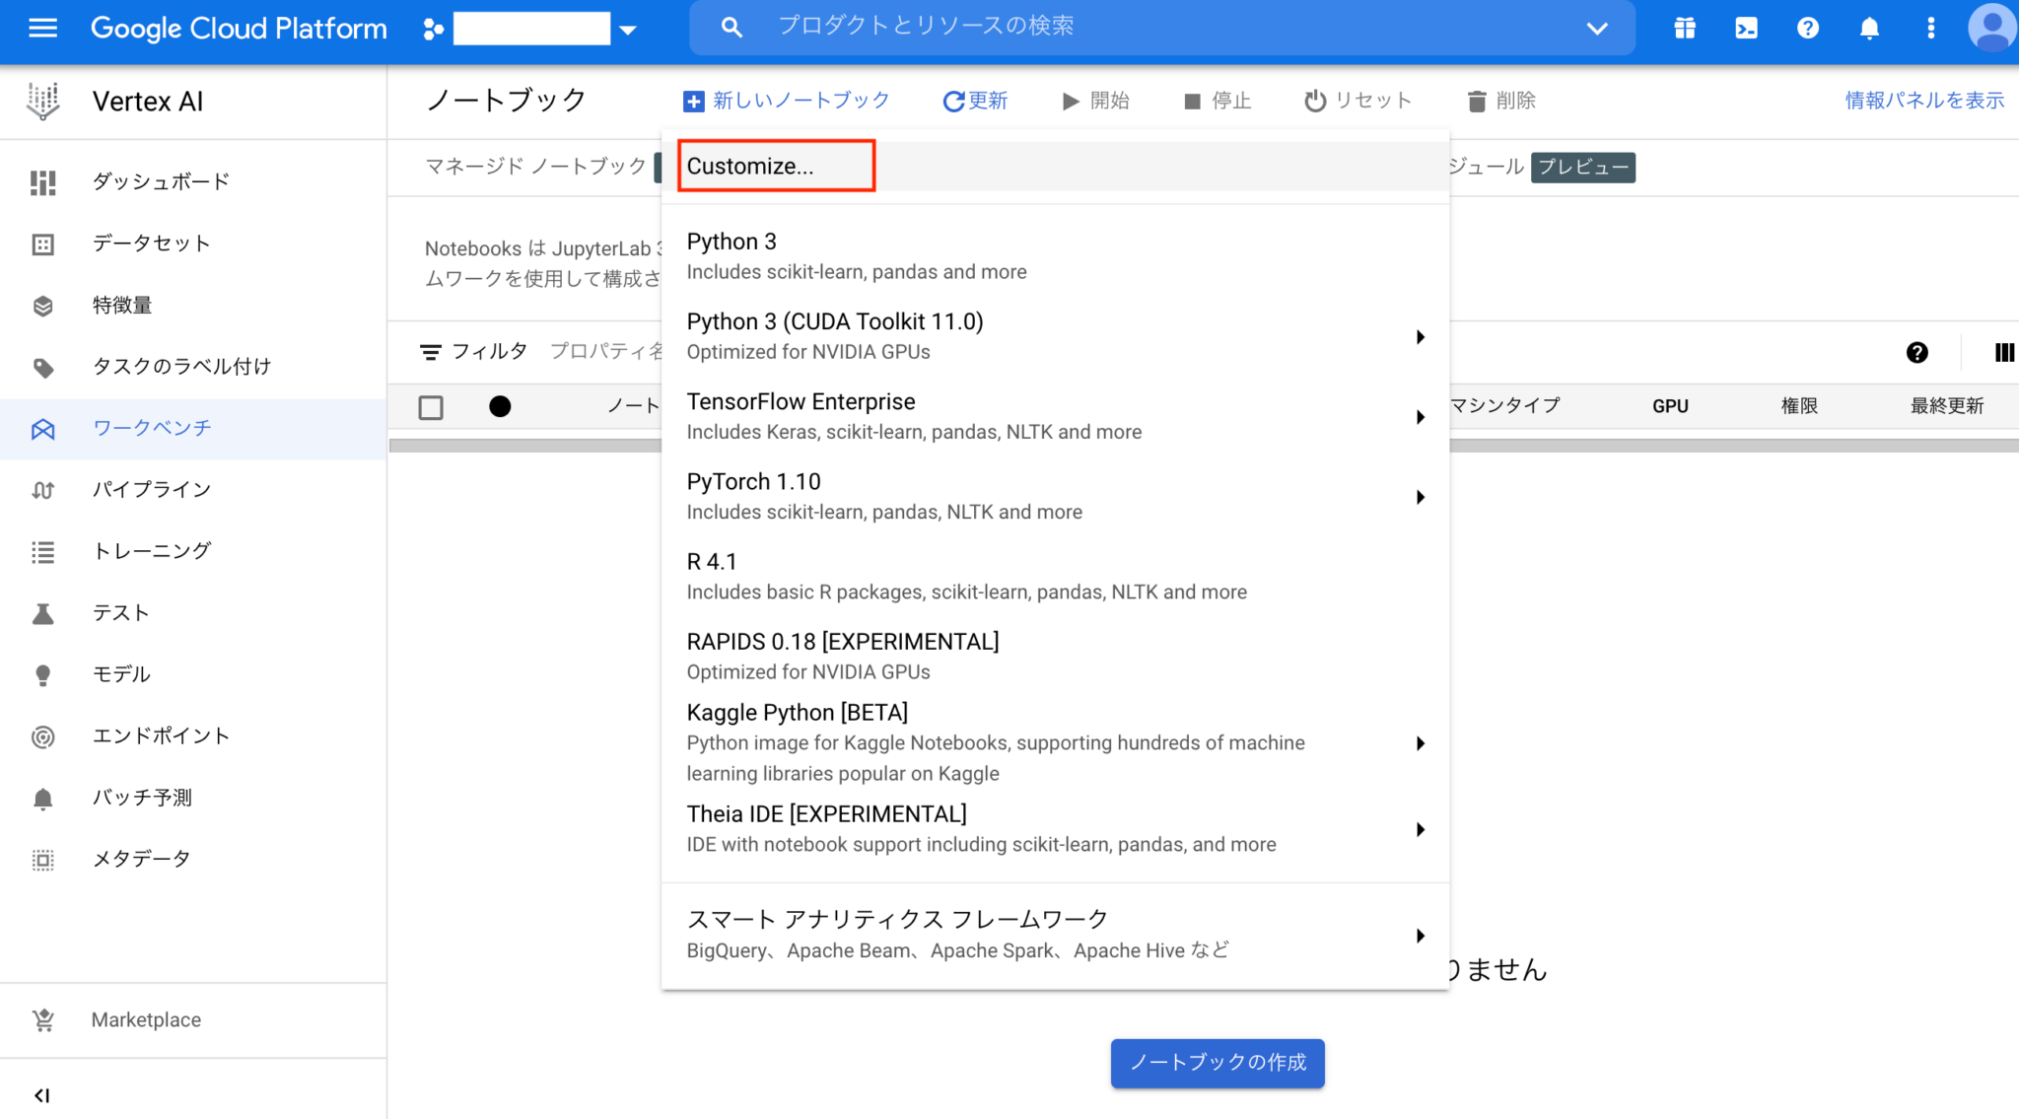Expand the PyTorch 1.10 submenu arrow
2019x1119 pixels.
click(1420, 497)
